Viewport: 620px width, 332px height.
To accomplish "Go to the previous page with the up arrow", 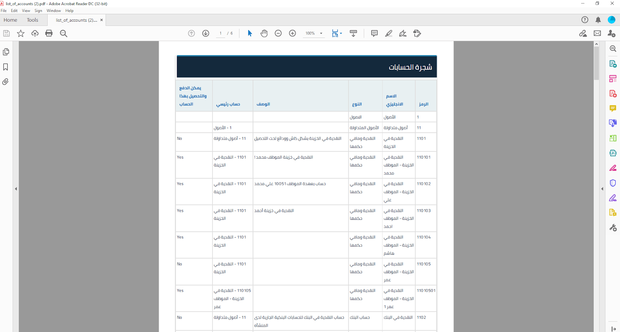I will (x=191, y=33).
